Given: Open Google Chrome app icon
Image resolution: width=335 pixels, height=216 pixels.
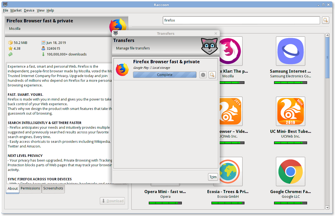Looking at the screenshot, I should click(290, 172).
